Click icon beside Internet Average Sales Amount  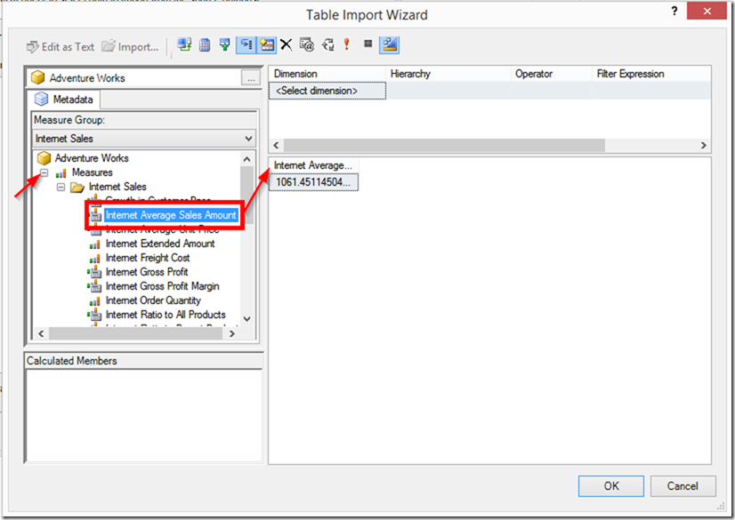point(95,215)
